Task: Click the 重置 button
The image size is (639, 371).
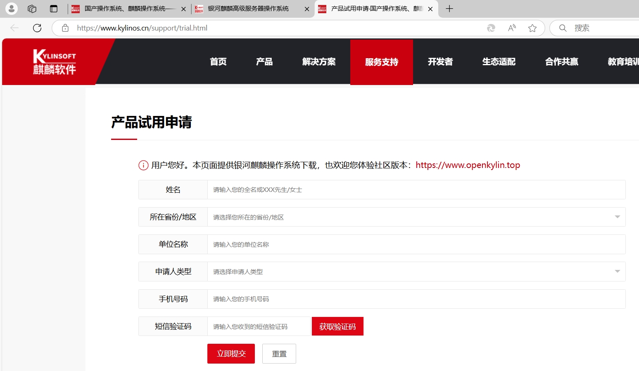Action: click(279, 354)
